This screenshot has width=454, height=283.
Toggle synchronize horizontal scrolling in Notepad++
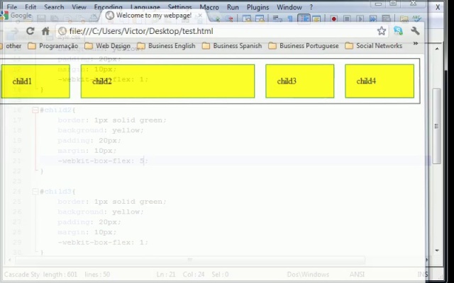click(x=260, y=19)
